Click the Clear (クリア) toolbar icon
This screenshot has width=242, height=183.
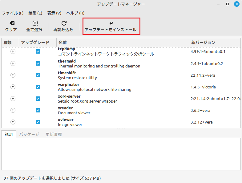[12, 23]
